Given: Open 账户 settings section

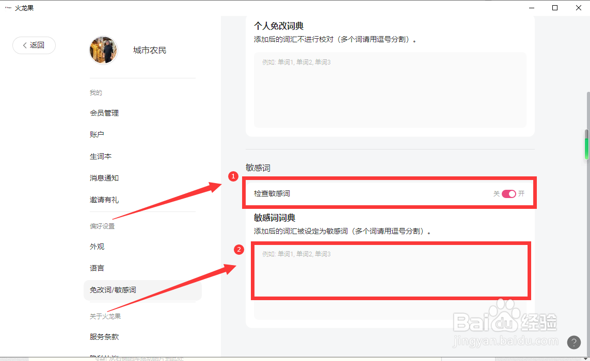Looking at the screenshot, I should pos(97,134).
